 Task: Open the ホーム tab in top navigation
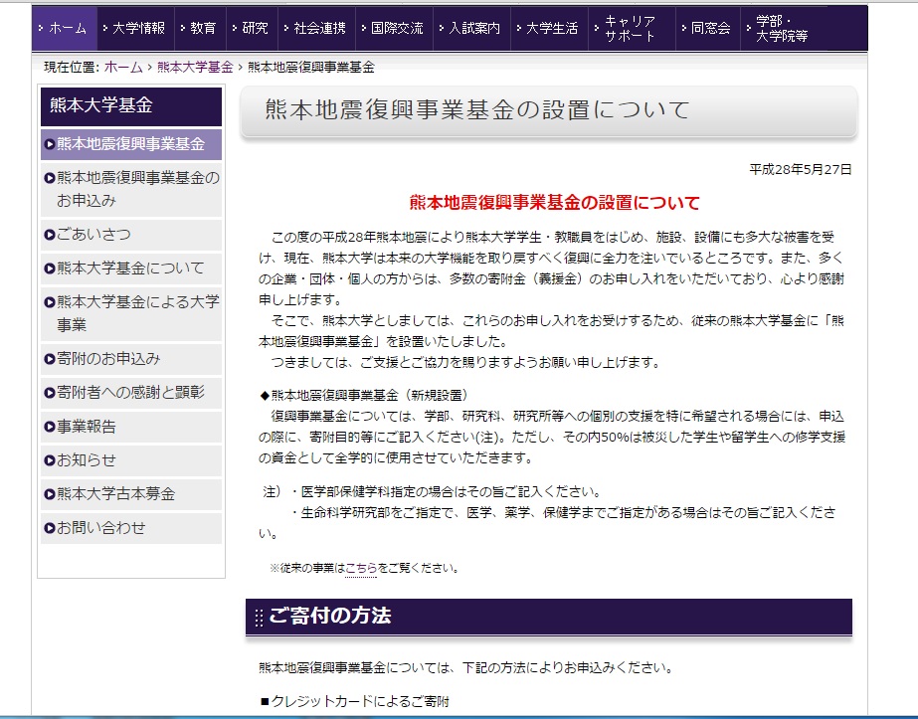(x=65, y=28)
